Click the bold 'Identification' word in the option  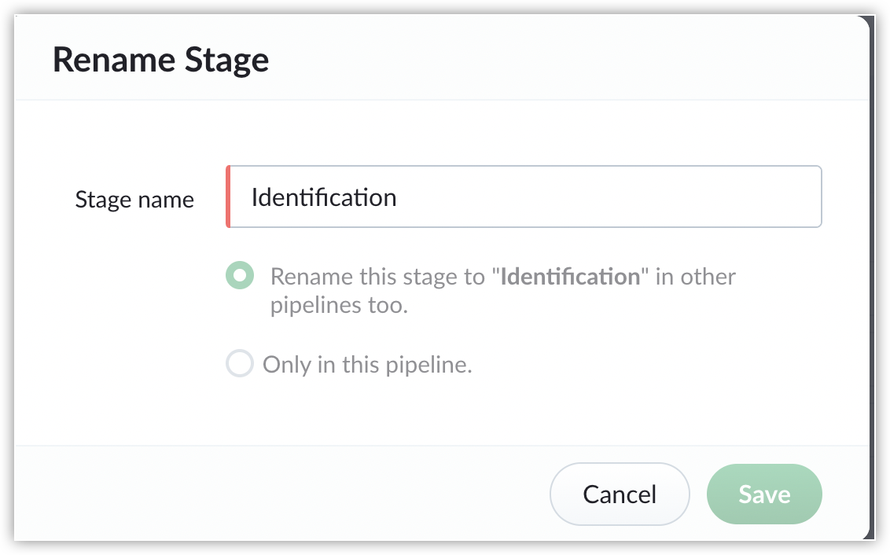[570, 277]
